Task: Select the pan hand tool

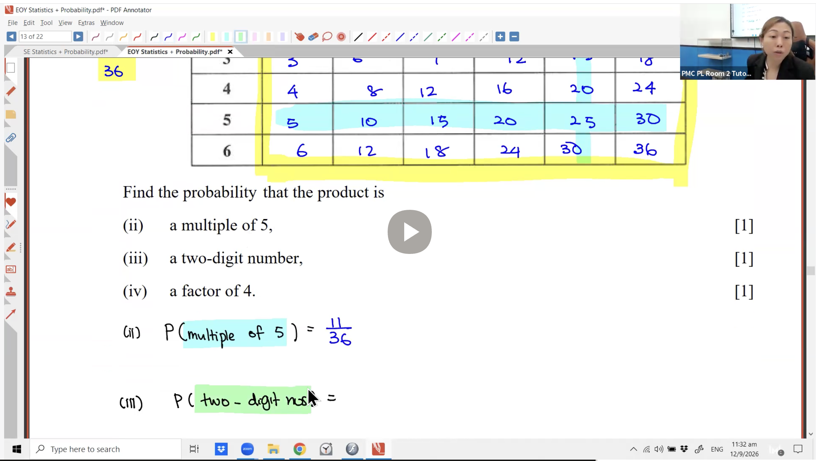Action: (299, 37)
